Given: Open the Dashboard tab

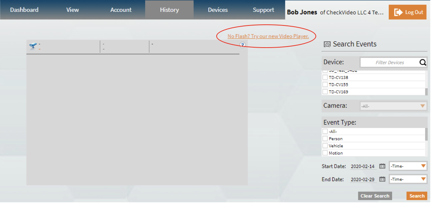Looking at the screenshot, I should click(24, 10).
